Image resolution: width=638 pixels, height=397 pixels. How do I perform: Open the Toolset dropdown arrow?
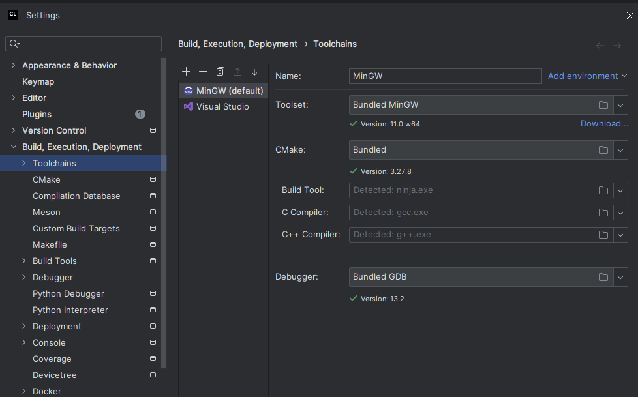tap(620, 105)
